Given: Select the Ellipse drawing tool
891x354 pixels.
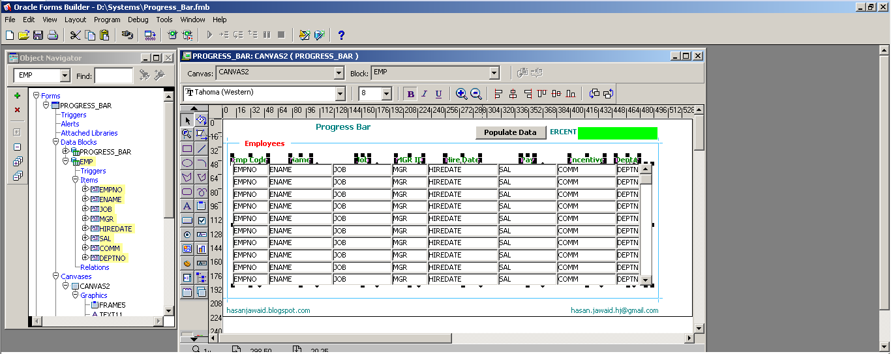Looking at the screenshot, I should coord(187,163).
